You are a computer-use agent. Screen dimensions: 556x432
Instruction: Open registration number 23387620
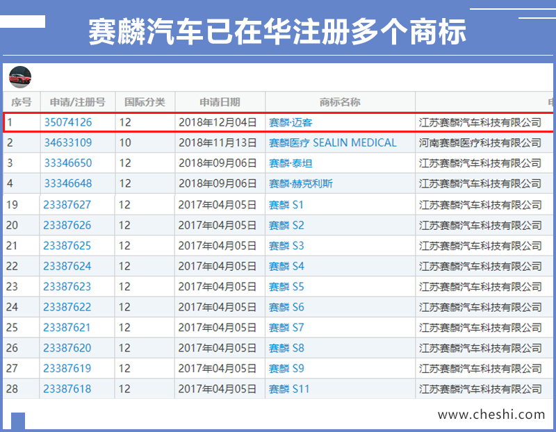67,348
